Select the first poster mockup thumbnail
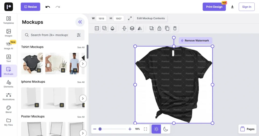This screenshot has width=259, height=136. tap(34, 129)
